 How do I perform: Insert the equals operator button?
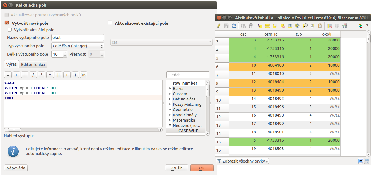(x=8, y=75)
